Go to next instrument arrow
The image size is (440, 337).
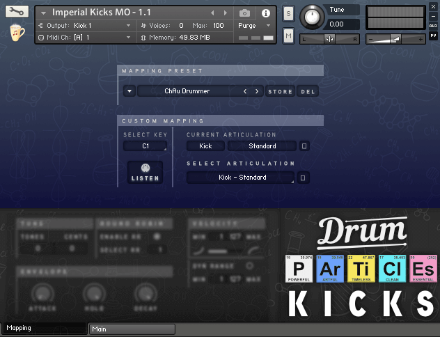[x=225, y=13]
